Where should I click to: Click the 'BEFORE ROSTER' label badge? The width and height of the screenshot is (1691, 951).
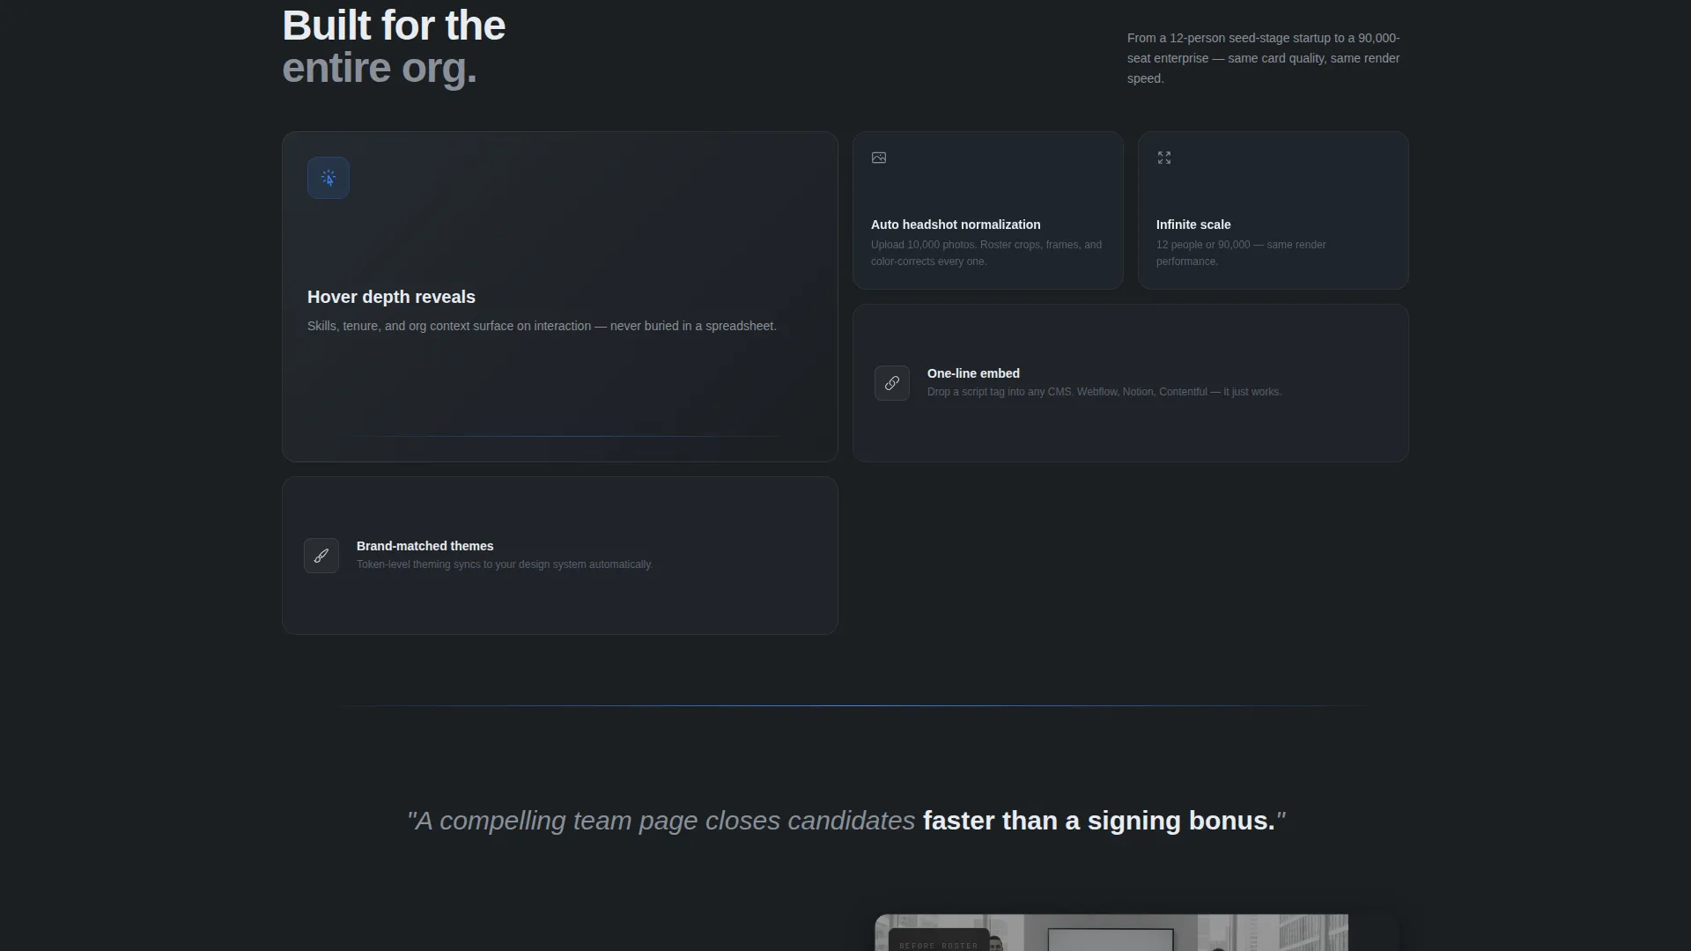938,945
